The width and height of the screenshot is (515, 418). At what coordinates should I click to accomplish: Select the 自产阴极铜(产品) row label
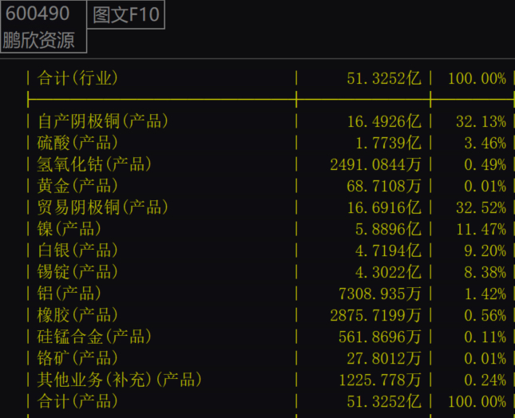(x=102, y=121)
